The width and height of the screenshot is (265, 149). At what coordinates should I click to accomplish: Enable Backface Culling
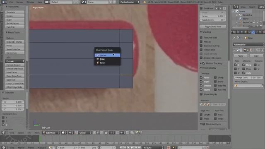201,46
